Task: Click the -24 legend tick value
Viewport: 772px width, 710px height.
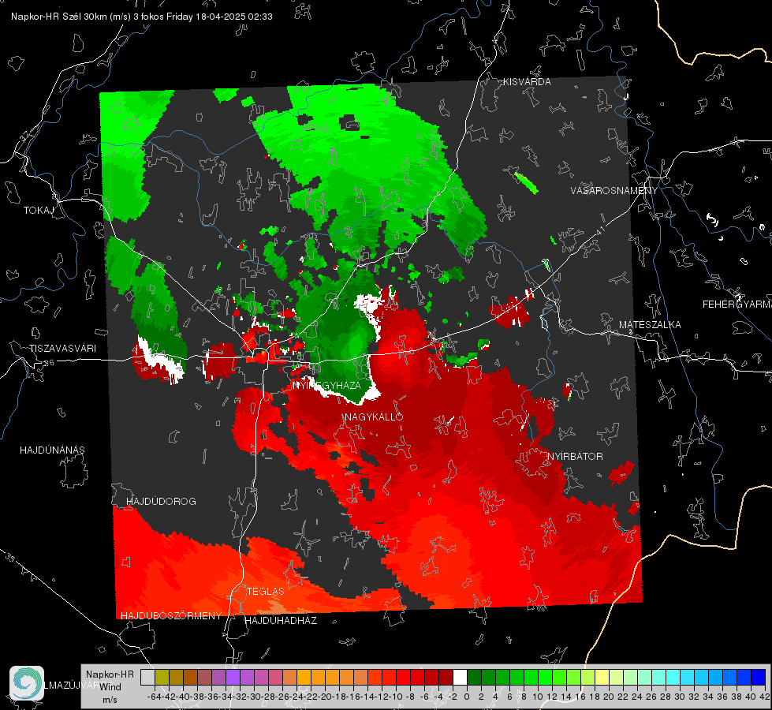Action: (x=296, y=697)
